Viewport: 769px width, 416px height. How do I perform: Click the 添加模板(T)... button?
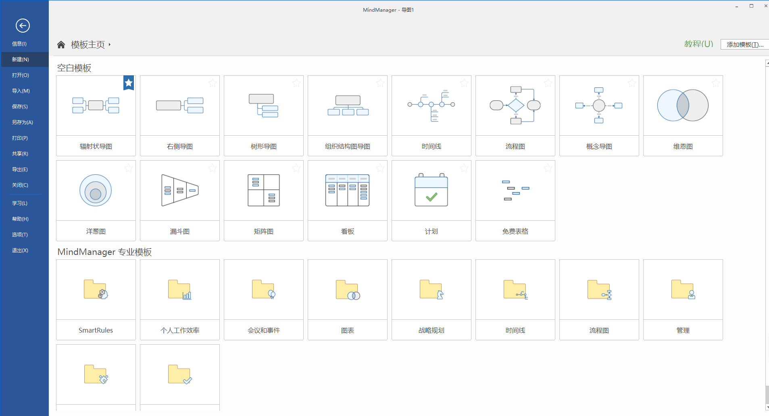(x=745, y=45)
